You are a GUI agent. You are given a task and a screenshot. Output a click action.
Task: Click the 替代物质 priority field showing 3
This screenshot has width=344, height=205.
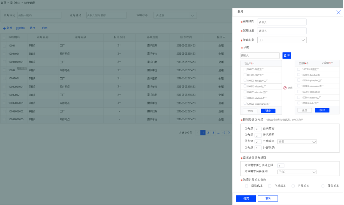[258, 135]
